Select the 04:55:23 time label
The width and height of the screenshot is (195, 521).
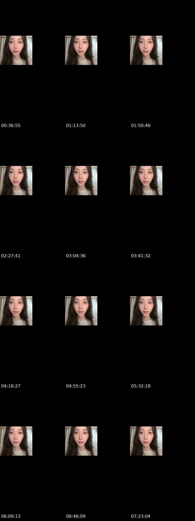coord(76,386)
